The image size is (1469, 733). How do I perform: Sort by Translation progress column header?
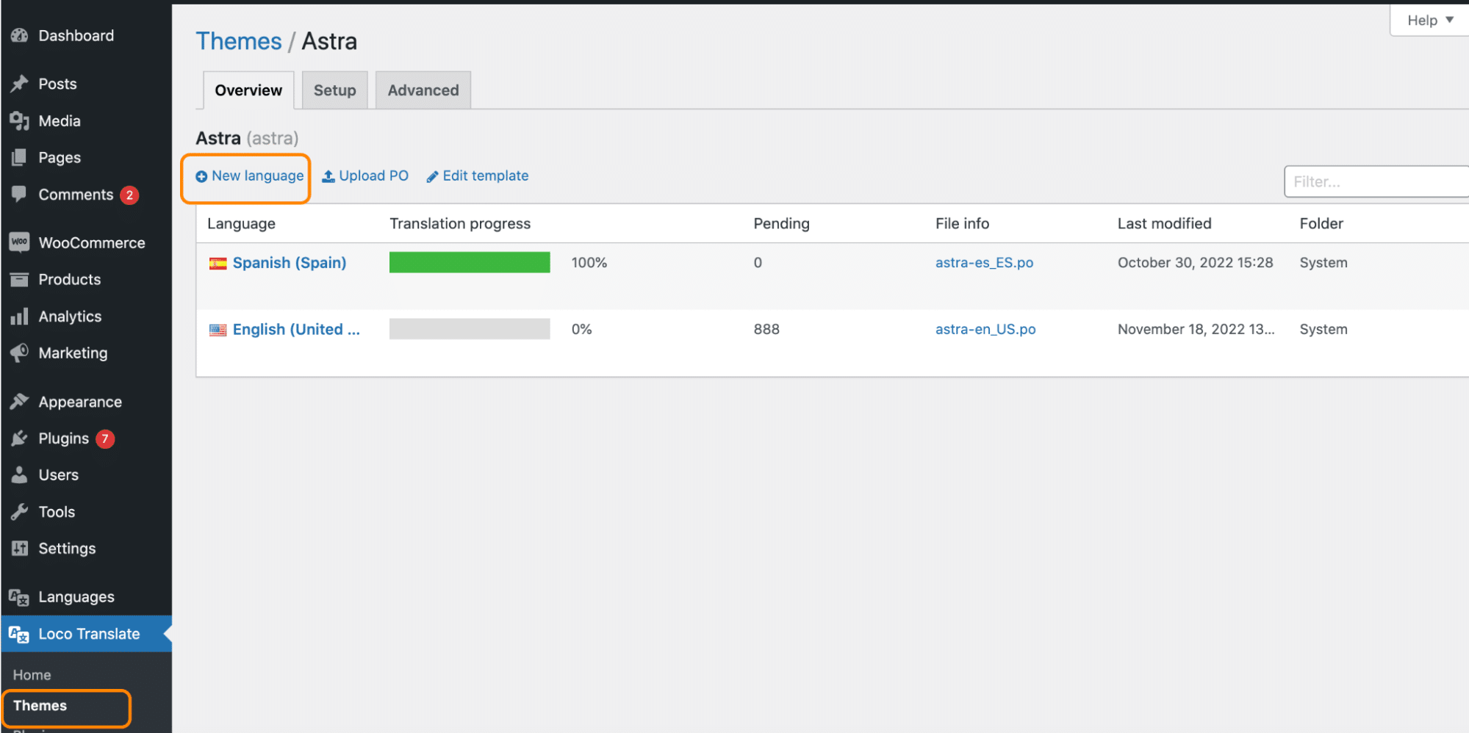tap(460, 224)
